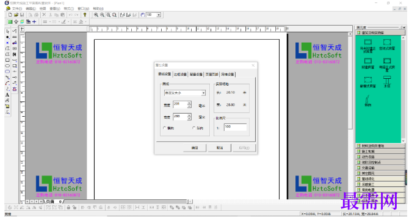Click the delete X icon in the toolbar
The image size is (409, 220).
(x=44, y=15)
